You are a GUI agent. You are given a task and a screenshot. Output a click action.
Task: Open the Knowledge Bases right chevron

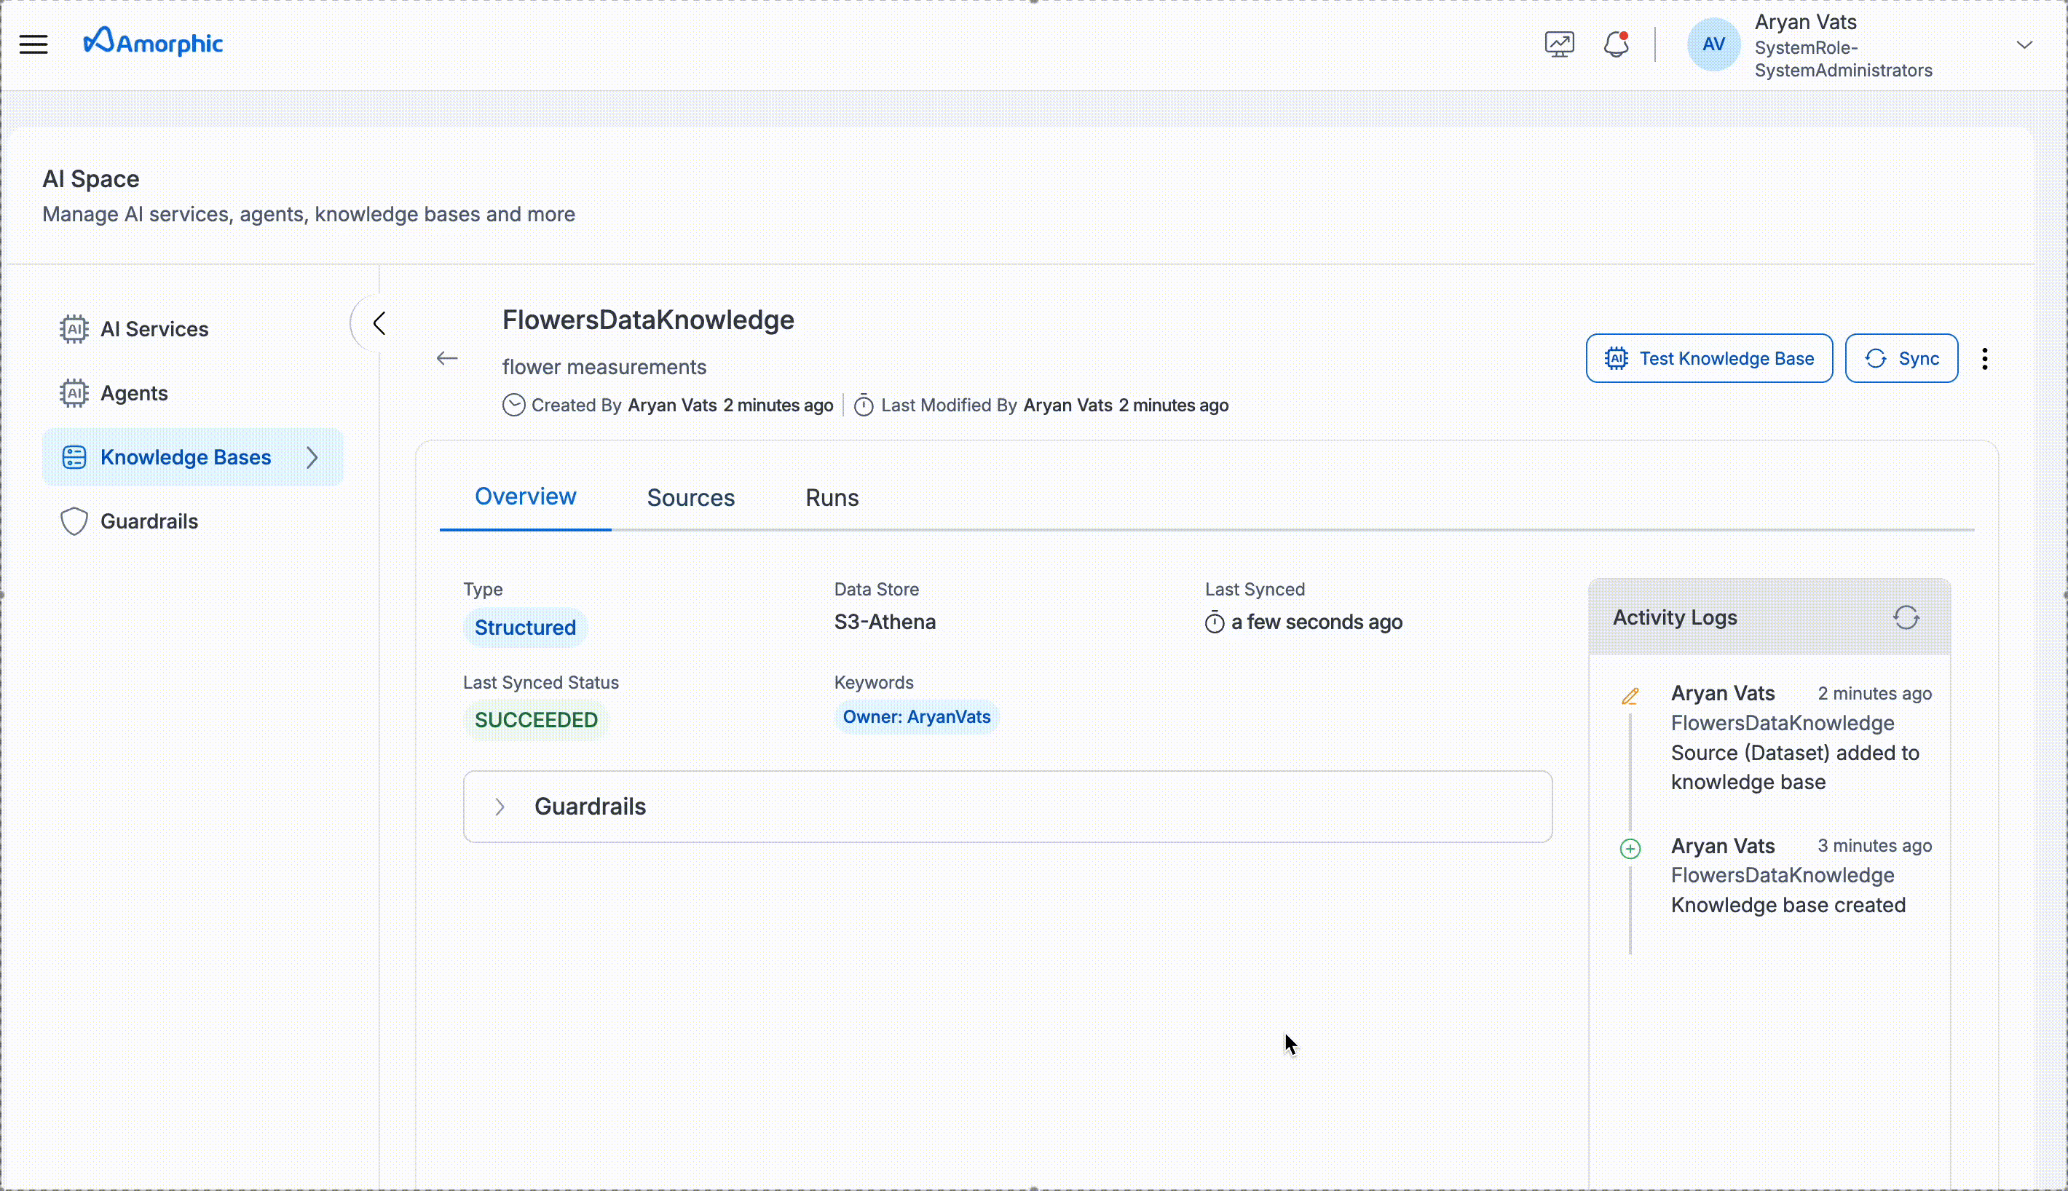[312, 457]
